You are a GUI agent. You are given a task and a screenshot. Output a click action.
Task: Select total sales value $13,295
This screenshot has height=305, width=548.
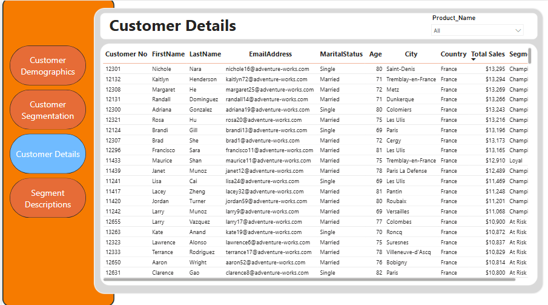coord(495,69)
